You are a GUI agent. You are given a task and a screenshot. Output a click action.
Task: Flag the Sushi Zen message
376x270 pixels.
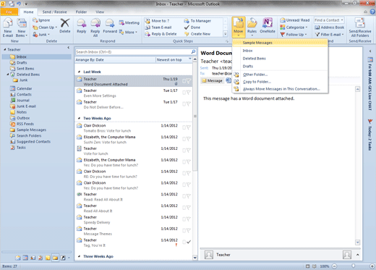click(x=189, y=139)
